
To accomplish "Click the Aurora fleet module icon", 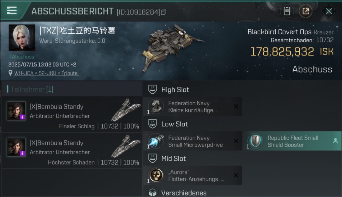I will point(156,175).
